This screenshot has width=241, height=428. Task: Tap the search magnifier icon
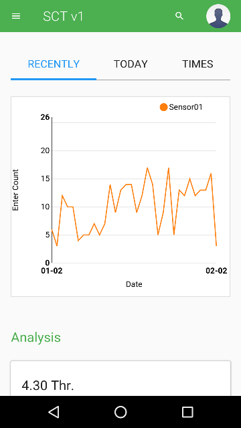179,16
